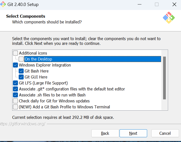Click the 'Git Bash Here' label text
The image size is (181, 142).
point(37,71)
